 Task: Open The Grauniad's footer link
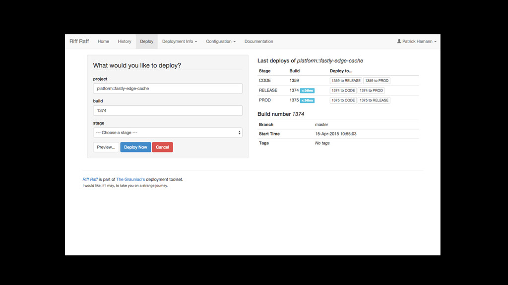pyautogui.click(x=130, y=179)
